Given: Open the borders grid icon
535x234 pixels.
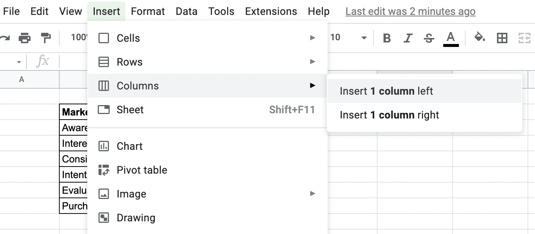Looking at the screenshot, I should tap(502, 38).
